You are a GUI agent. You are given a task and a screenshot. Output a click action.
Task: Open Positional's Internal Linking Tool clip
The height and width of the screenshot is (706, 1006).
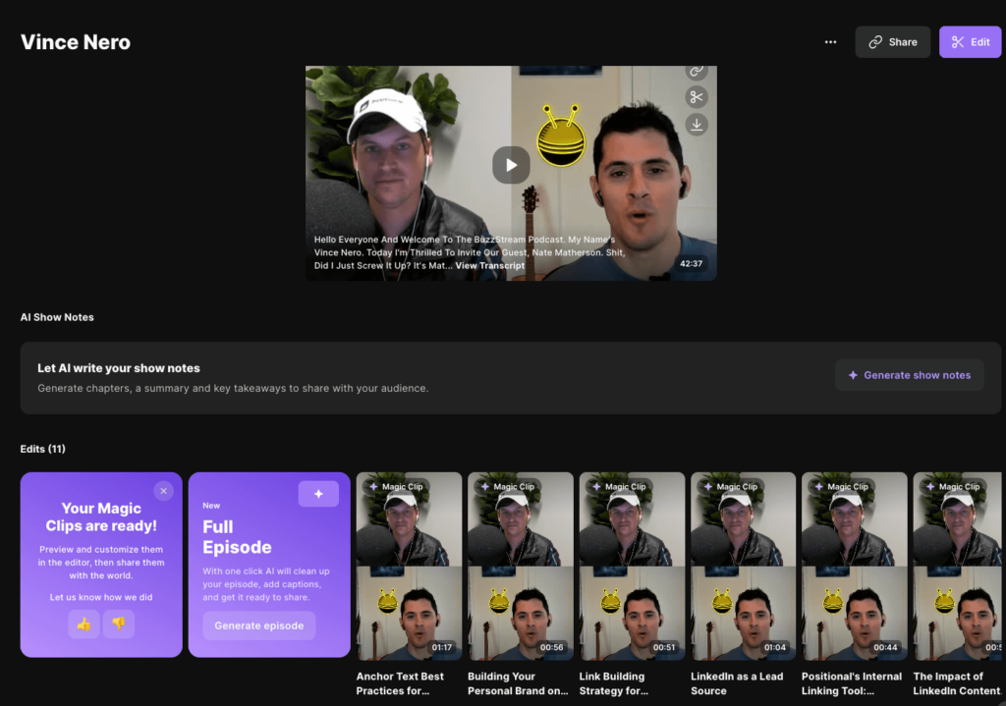coord(854,567)
